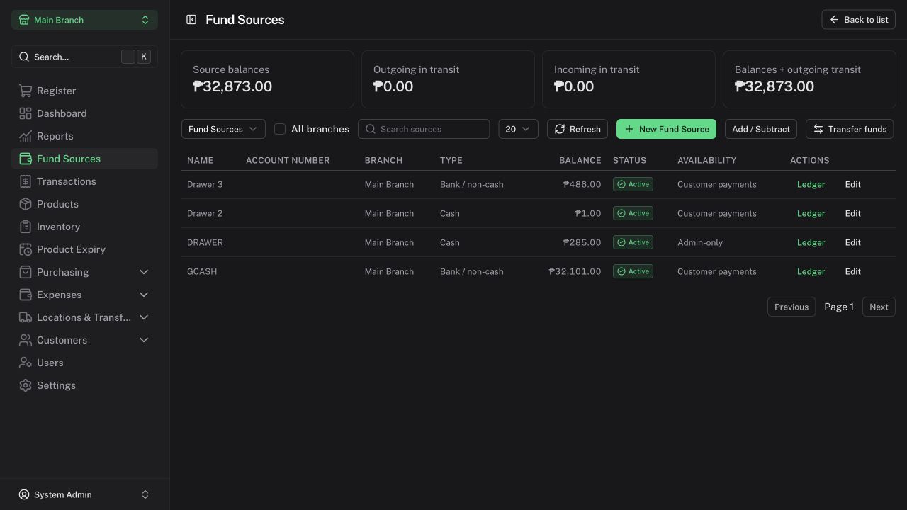Click the Customers people icon
907x510 pixels.
[x=26, y=340]
